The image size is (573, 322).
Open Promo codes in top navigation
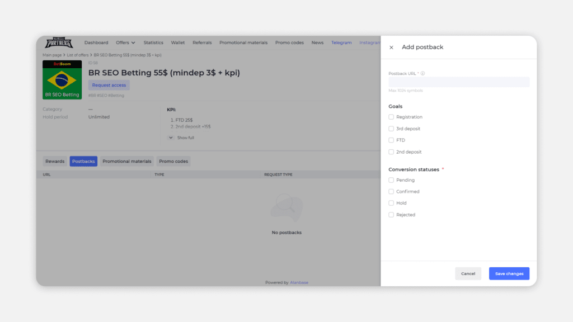pyautogui.click(x=289, y=42)
